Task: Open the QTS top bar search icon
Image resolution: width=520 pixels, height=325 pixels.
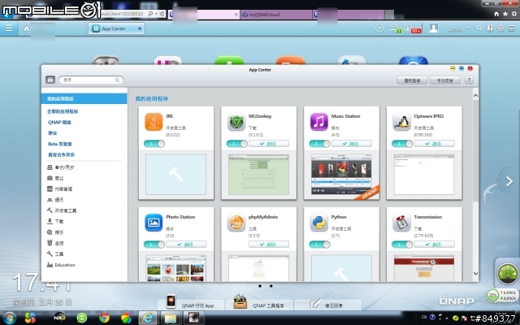Action: [479, 28]
